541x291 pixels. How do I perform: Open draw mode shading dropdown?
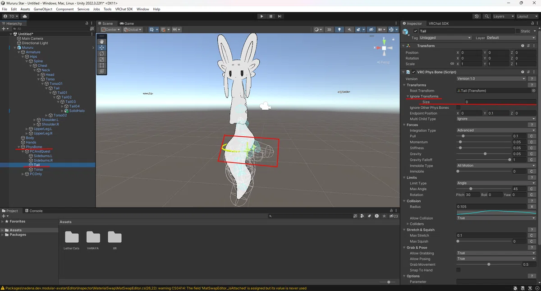coord(318,29)
